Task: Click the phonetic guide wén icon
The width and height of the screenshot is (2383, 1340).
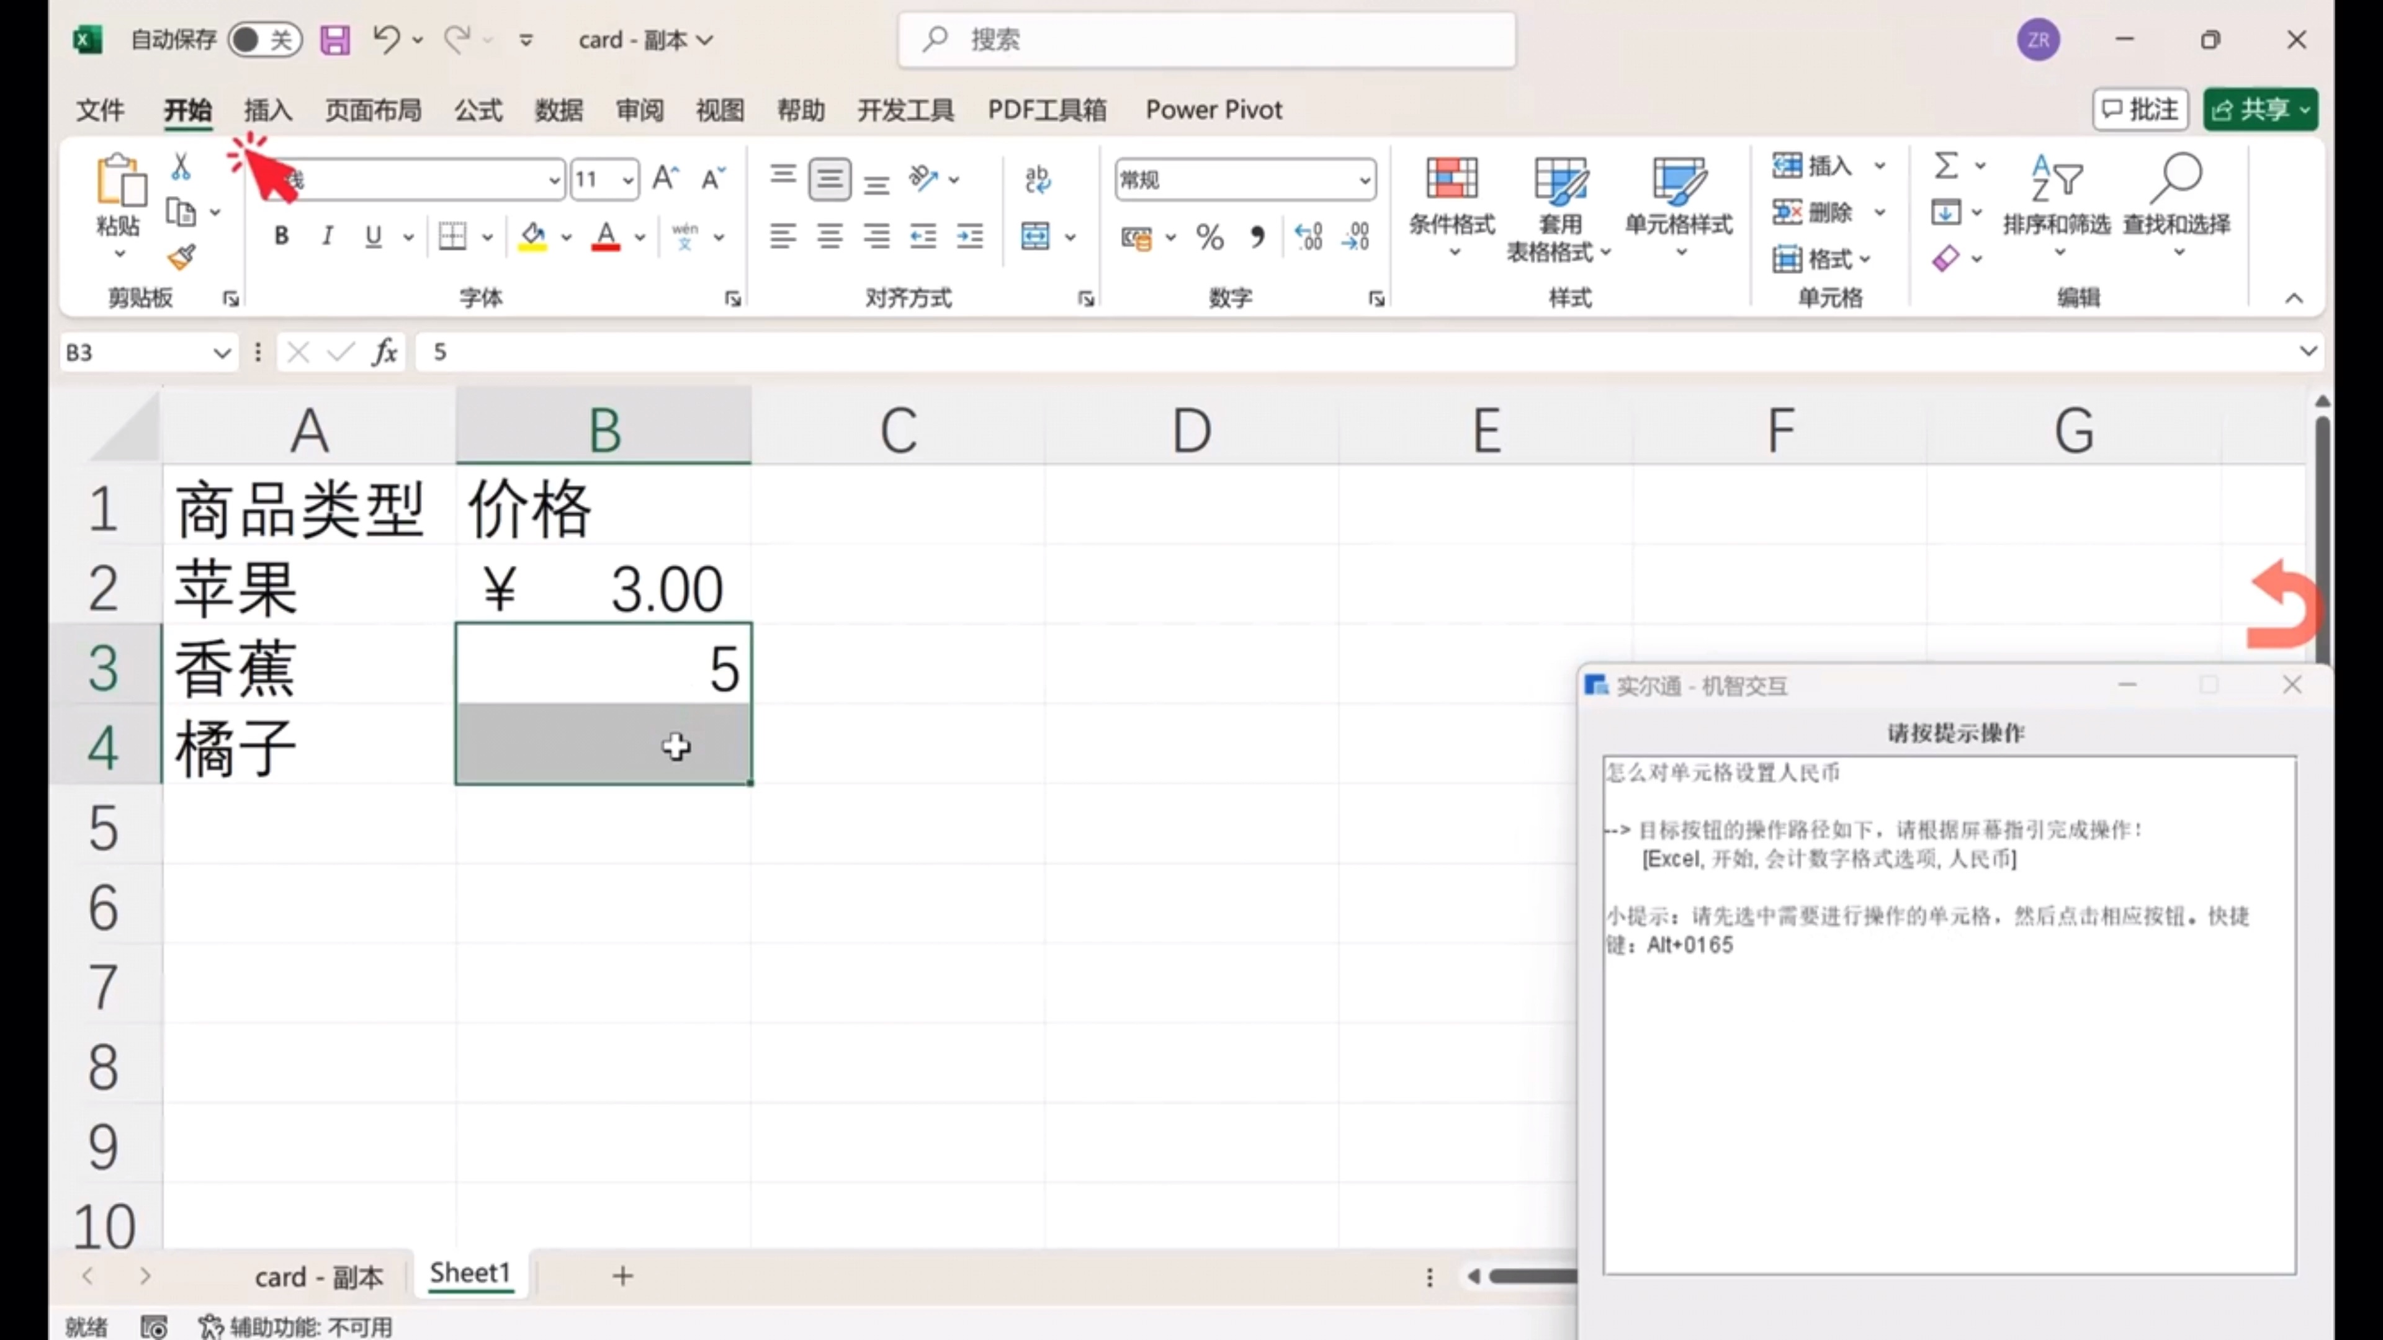Action: [x=686, y=237]
